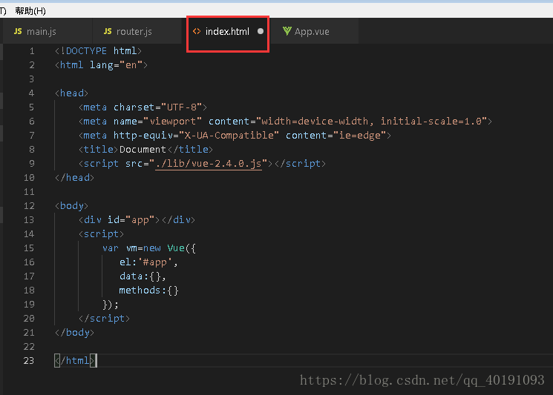This screenshot has height=395, width=553.
Task: Click line number 9 in the gutter
Action: click(32, 164)
